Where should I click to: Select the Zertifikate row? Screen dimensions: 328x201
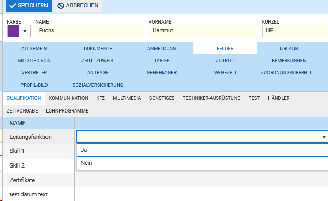click(x=165, y=180)
